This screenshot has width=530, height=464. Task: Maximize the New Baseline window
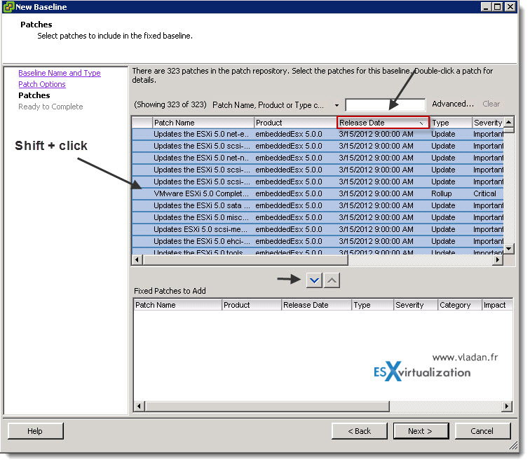click(x=498, y=7)
